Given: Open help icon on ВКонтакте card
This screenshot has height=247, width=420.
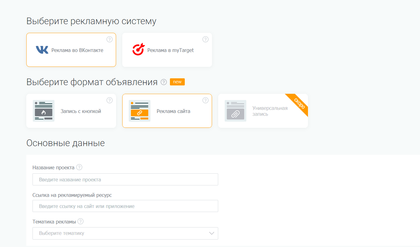Looking at the screenshot, I should coord(110,39).
